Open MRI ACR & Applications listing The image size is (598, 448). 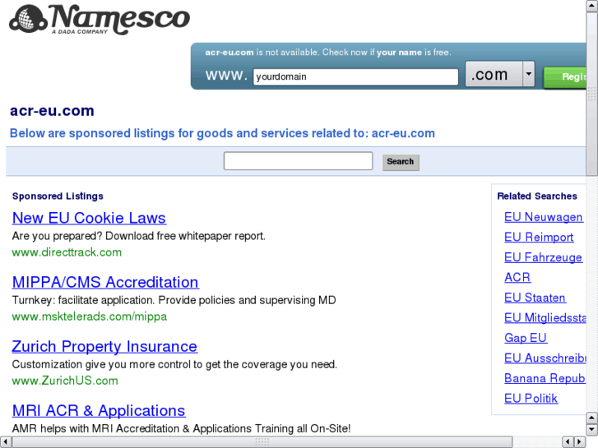point(99,411)
